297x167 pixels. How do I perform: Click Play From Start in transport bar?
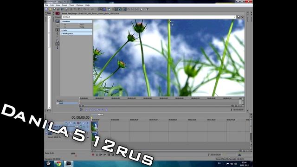pos(101,154)
